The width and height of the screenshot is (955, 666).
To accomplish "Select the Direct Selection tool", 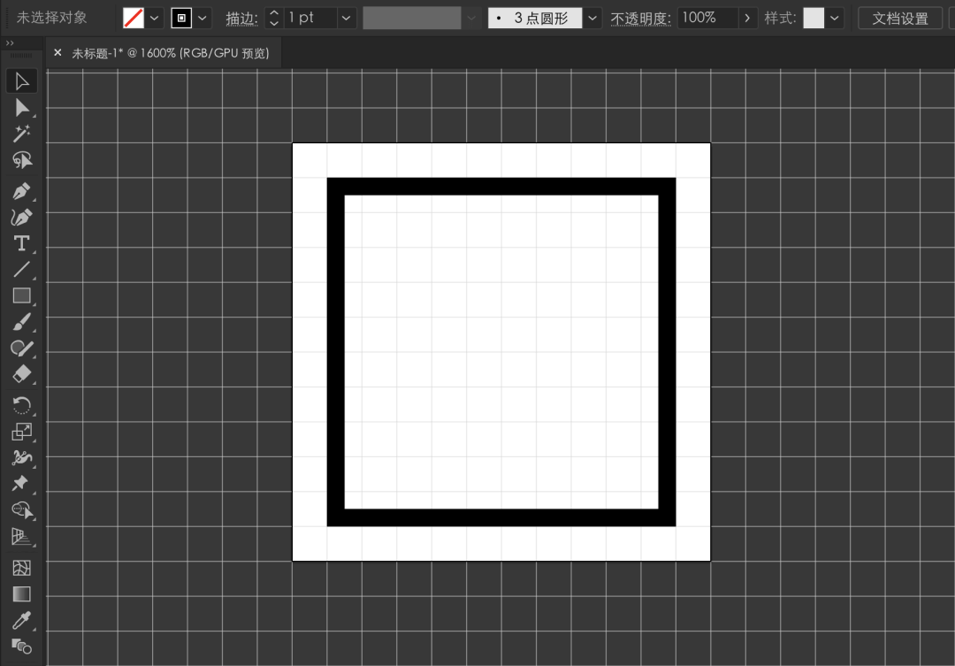I will [22, 108].
